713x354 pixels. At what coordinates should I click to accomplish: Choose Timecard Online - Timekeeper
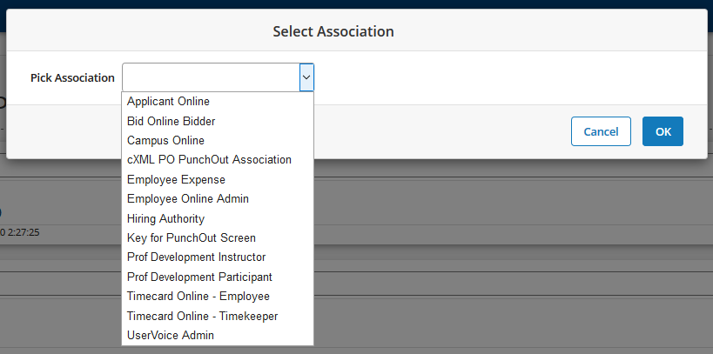[202, 316]
